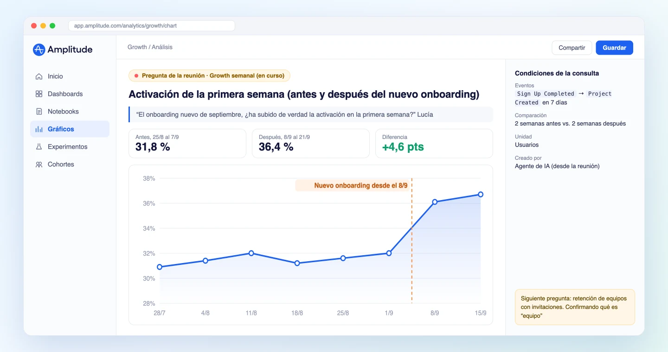The width and height of the screenshot is (668, 352).
Task: Click the Amplitude logo icon
Action: (39, 50)
